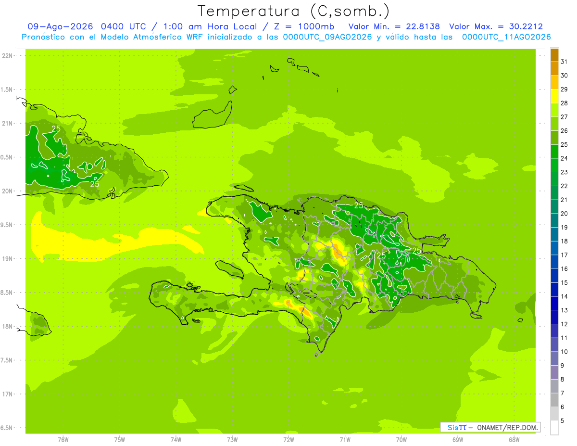Click the 76W longitude axis label
This screenshot has width=577, height=446.
[63, 439]
